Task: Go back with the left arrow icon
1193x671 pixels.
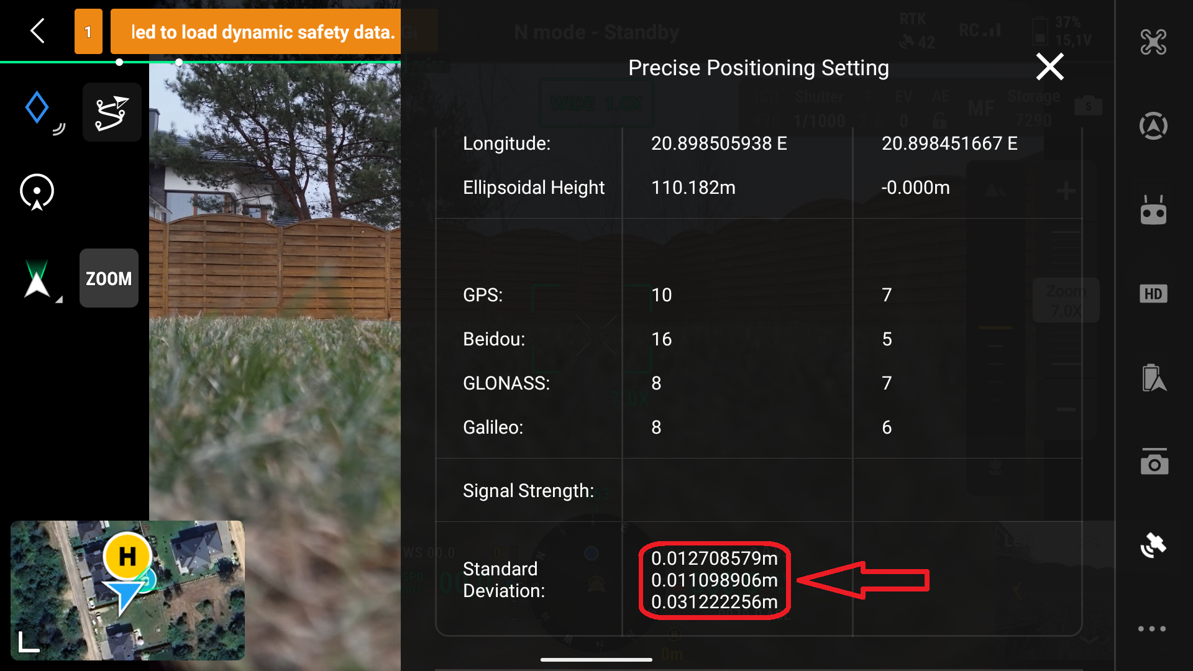Action: 38,30
